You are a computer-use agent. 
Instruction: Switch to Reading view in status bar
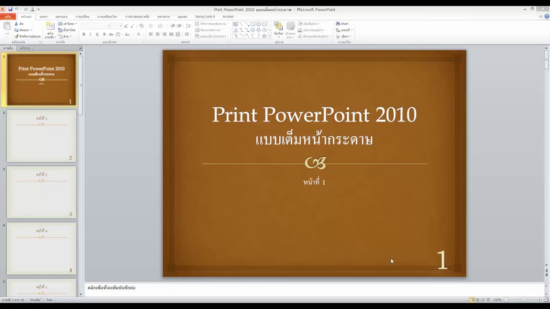tap(483, 300)
